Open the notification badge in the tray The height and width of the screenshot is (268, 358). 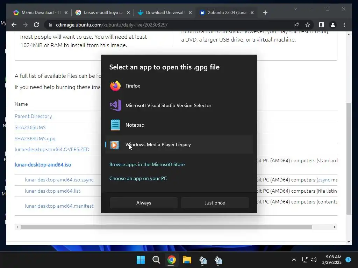tap(348, 260)
